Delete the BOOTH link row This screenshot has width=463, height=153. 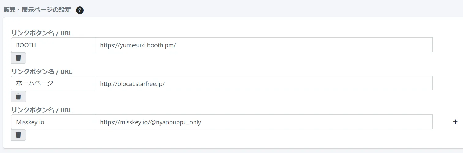(18, 58)
